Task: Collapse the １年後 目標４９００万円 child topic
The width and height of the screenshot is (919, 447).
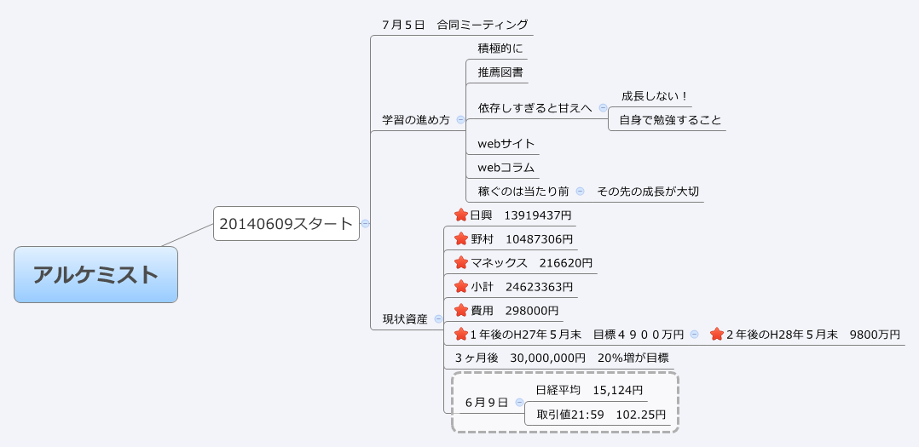Action: point(694,334)
